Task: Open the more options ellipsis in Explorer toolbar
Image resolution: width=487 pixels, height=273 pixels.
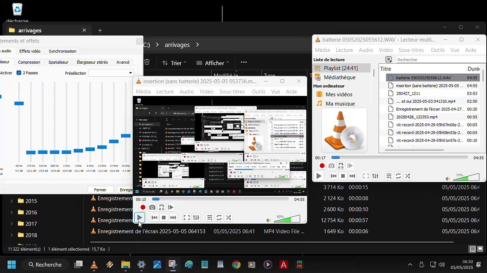Action: pos(244,62)
